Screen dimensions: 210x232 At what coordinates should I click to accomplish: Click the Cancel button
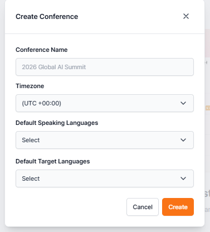143,207
